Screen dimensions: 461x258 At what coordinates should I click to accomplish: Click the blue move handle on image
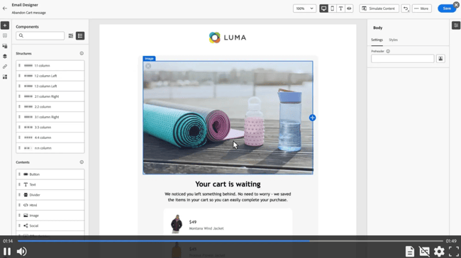tap(312, 118)
